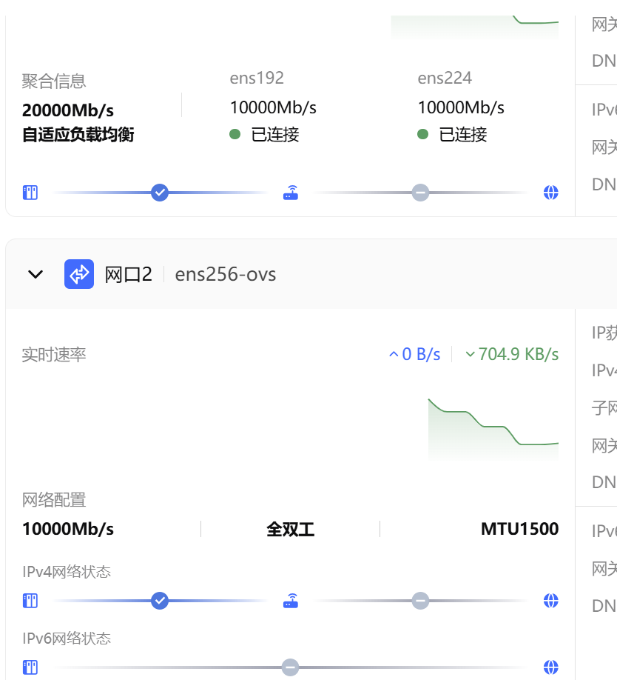Screen dimensions: 617x680
Task: Click the globe icon in IPv4网络状态 row
Action: coord(550,601)
